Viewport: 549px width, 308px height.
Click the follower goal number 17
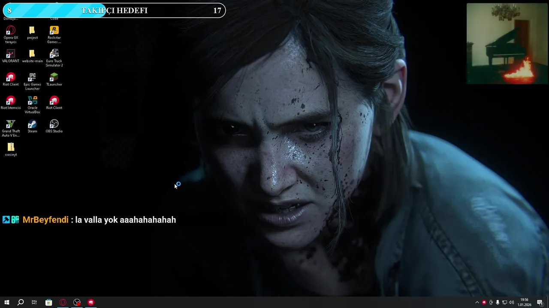[217, 11]
